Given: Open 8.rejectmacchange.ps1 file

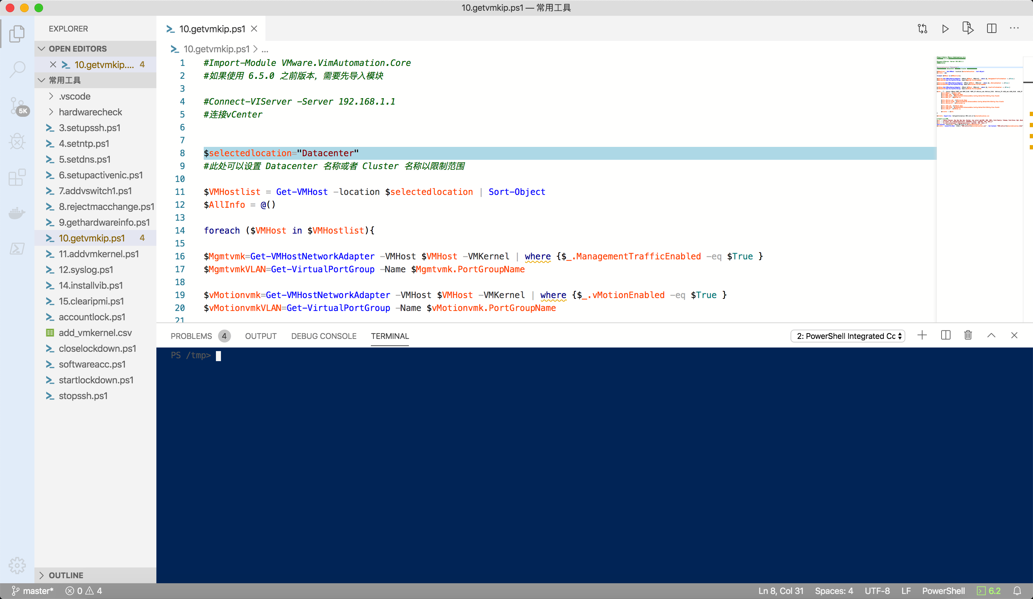Looking at the screenshot, I should coord(95,206).
